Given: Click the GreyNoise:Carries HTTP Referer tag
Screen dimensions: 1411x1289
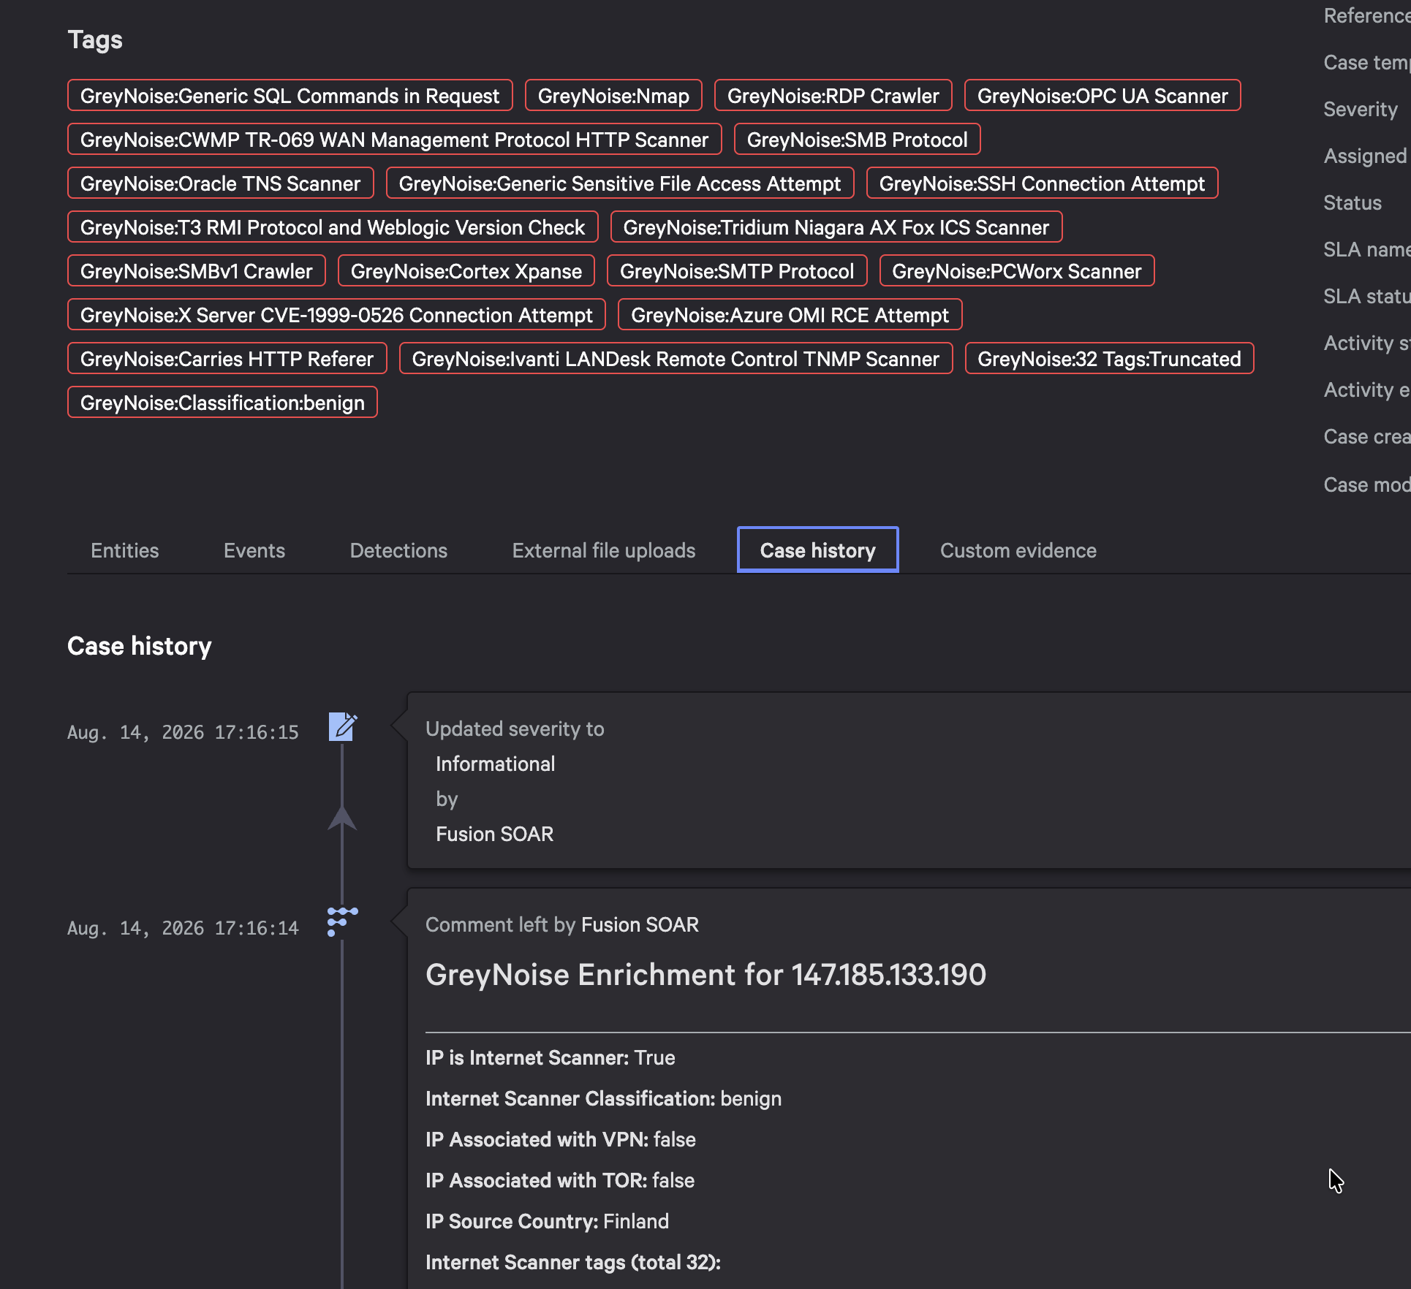Looking at the screenshot, I should 227,359.
